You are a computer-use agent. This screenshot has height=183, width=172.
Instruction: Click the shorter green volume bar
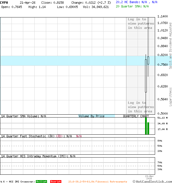tap(148, 128)
